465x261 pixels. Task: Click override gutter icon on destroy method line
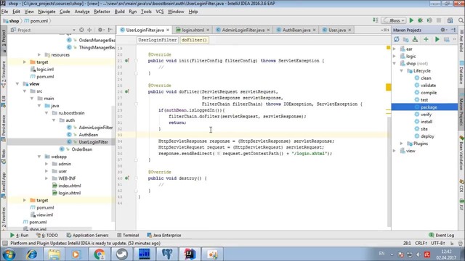127,178
